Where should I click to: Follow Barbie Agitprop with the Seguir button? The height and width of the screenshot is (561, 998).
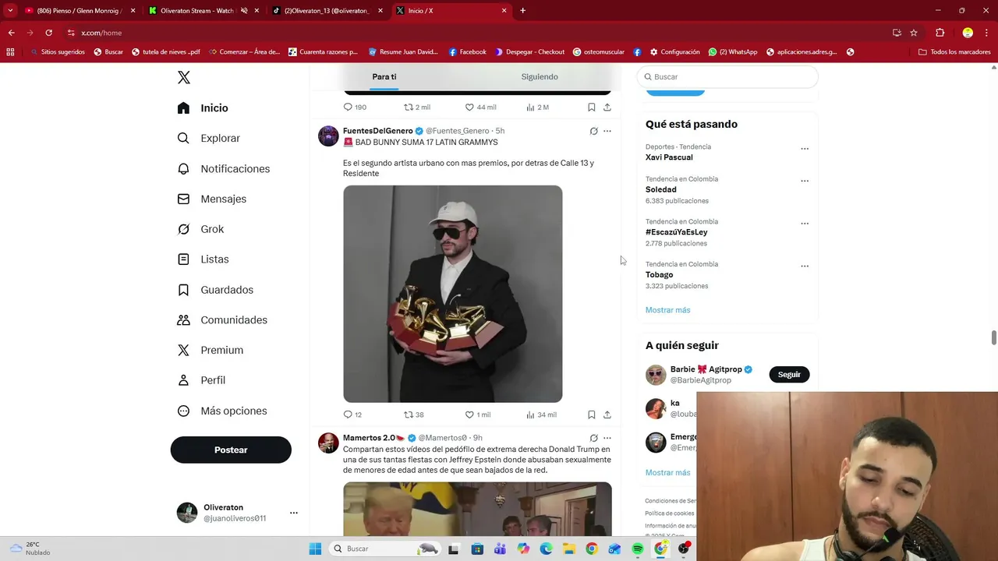[x=789, y=375]
